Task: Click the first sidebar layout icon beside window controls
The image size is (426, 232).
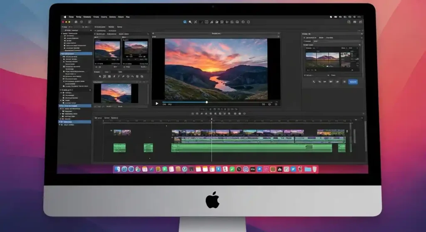Action: [76, 22]
